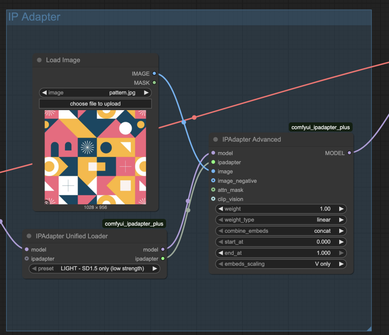Click the IPAdapter Advanced node title
Screen dimensions: 389x335
[x=251, y=139]
